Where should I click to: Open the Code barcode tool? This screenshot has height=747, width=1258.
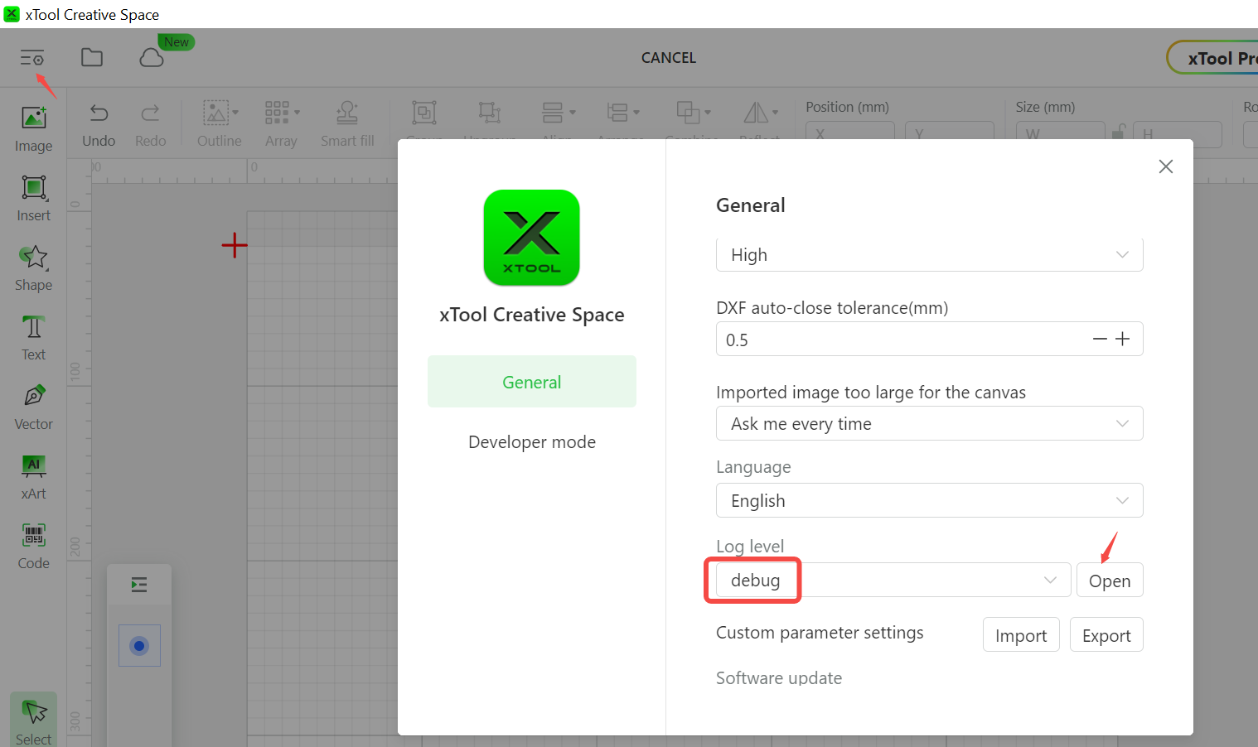tap(33, 547)
